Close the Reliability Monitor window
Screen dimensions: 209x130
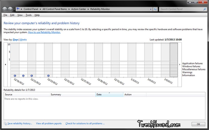[203, 2]
